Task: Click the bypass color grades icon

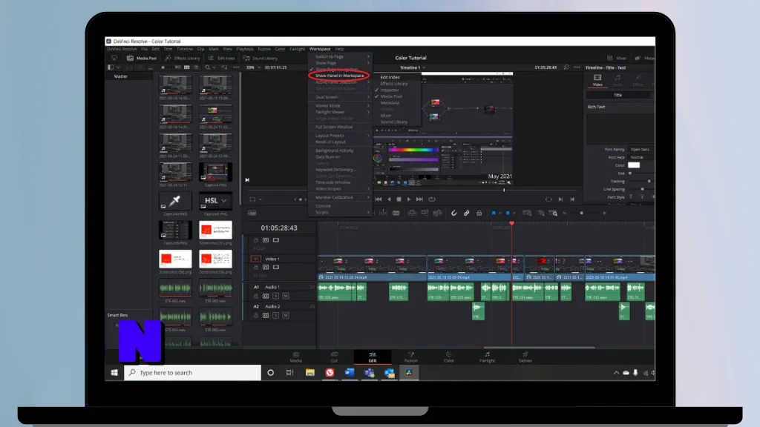Action: pyautogui.click(x=566, y=67)
